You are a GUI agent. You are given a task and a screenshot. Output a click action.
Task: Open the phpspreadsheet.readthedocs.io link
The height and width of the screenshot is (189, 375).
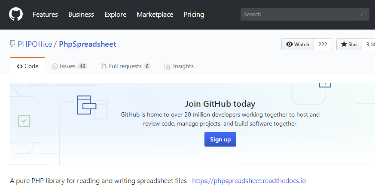(249, 181)
